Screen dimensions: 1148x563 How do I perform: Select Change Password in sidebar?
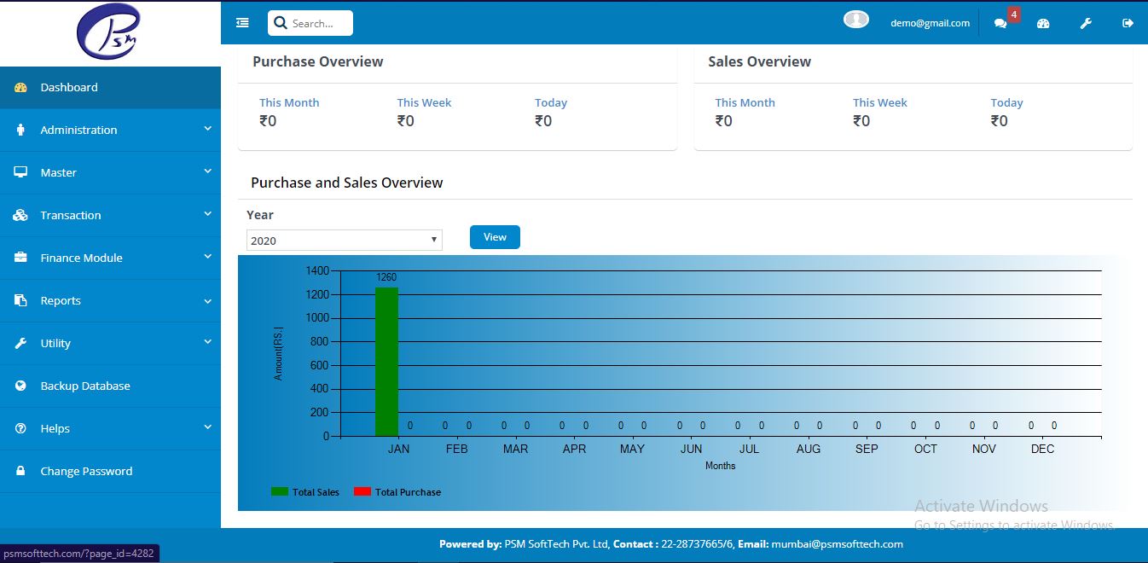click(x=110, y=471)
